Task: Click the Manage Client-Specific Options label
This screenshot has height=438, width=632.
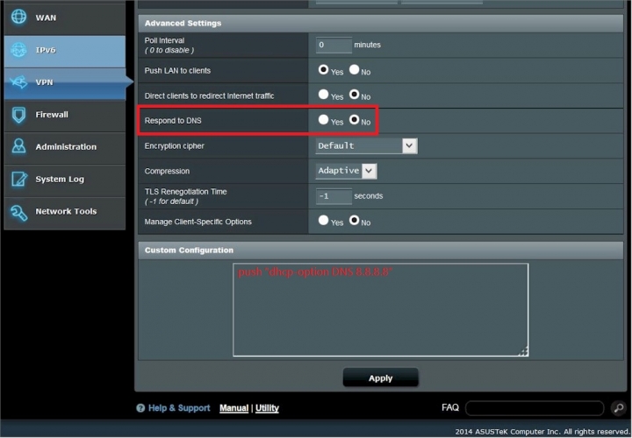Action: 197,222
